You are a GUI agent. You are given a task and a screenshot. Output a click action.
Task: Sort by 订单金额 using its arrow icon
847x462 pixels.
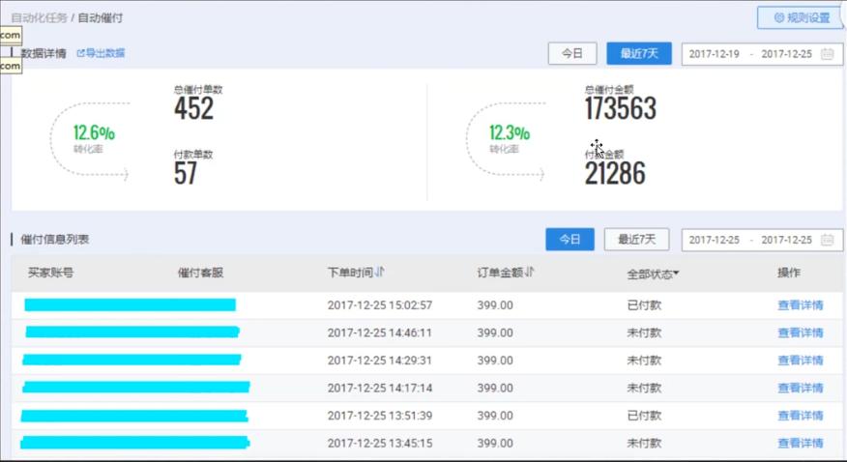[530, 273]
